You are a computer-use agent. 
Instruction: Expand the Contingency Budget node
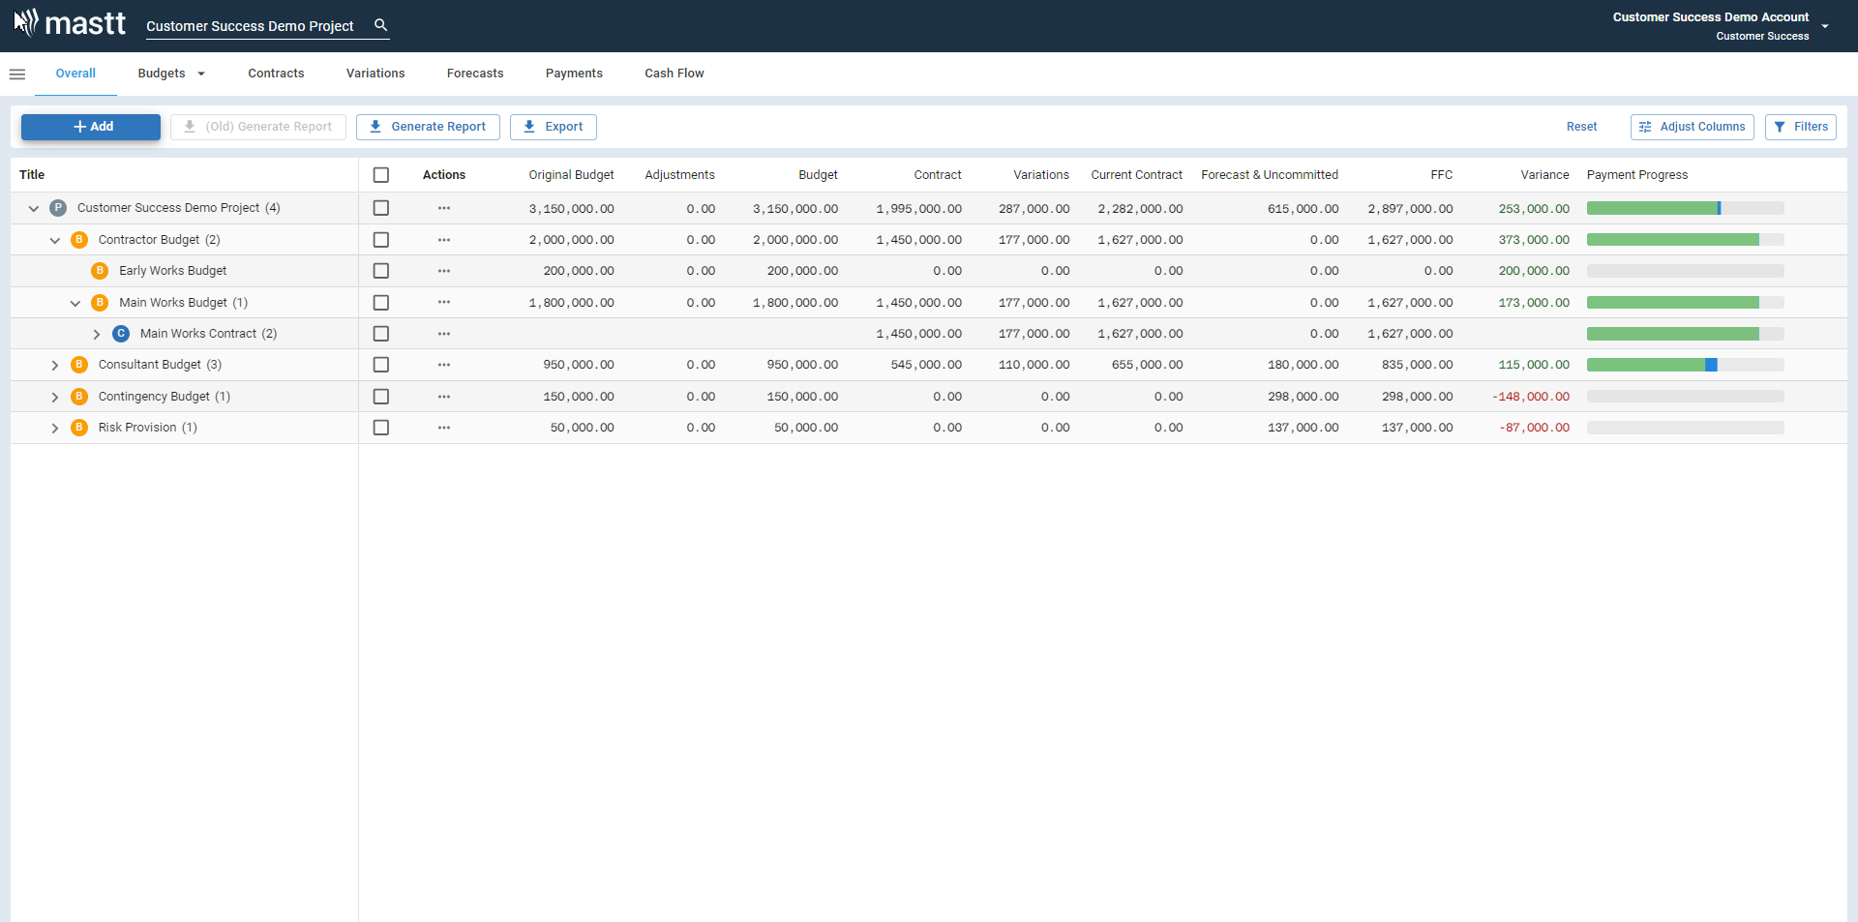point(55,397)
